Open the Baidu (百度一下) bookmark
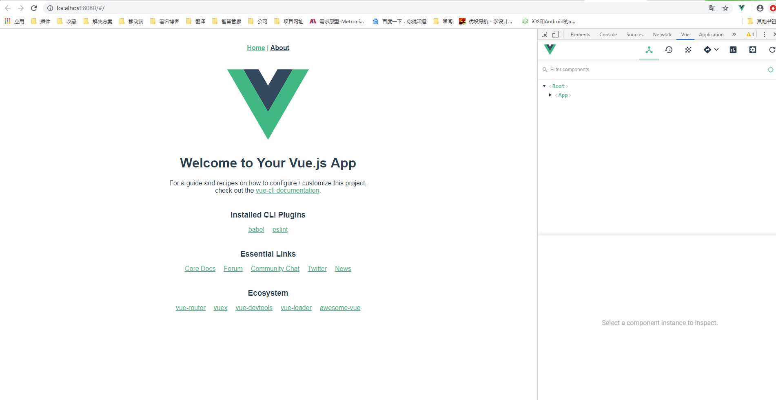This screenshot has width=776, height=400. pos(399,21)
